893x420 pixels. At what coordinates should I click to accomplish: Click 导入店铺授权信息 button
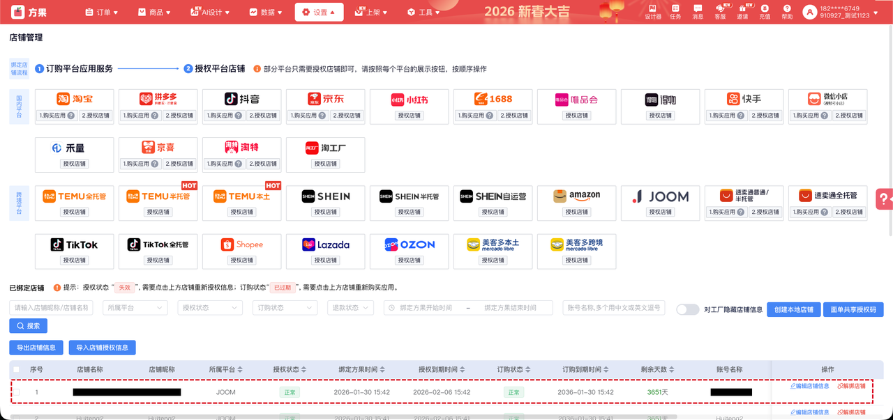[x=103, y=348]
